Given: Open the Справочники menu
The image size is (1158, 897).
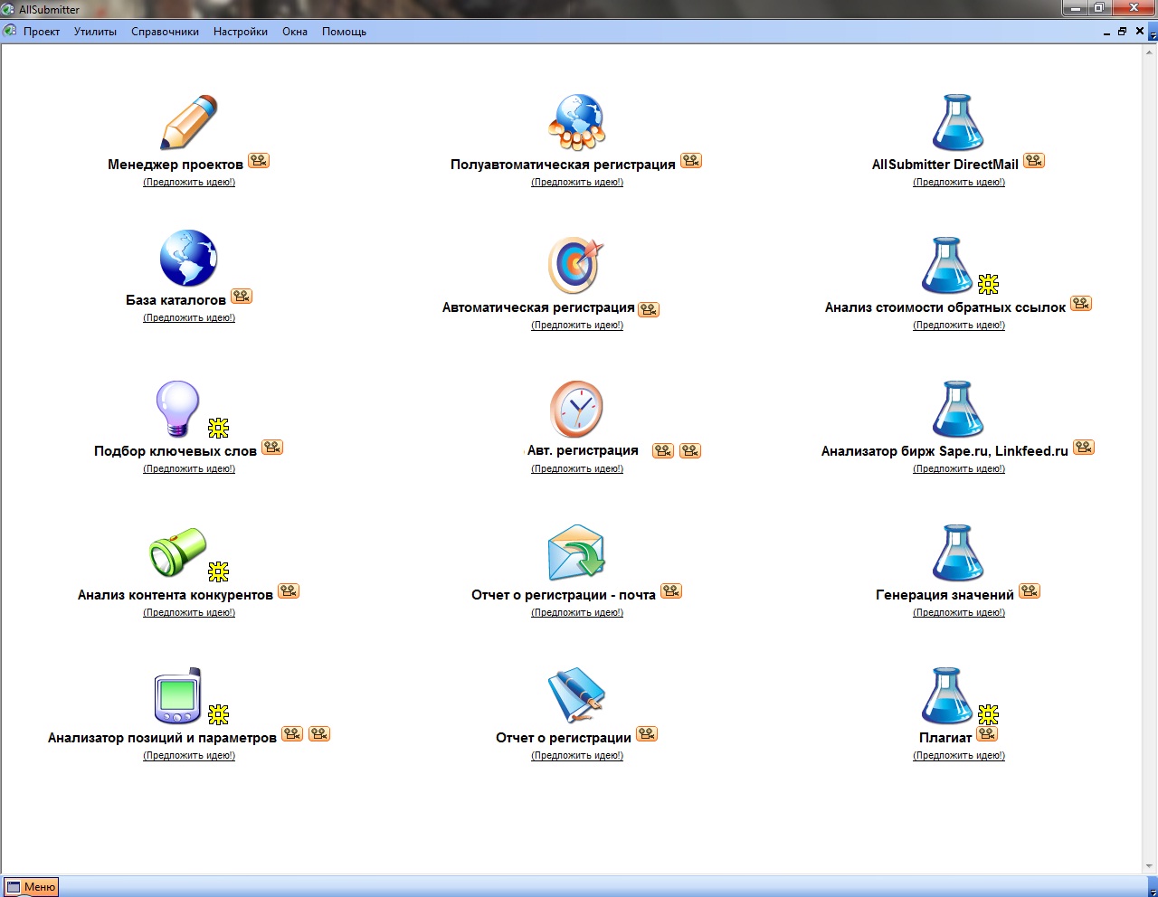Looking at the screenshot, I should point(165,32).
